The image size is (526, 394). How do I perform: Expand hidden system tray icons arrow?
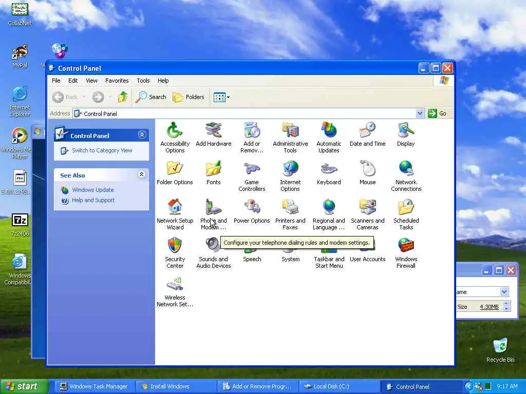[468, 386]
